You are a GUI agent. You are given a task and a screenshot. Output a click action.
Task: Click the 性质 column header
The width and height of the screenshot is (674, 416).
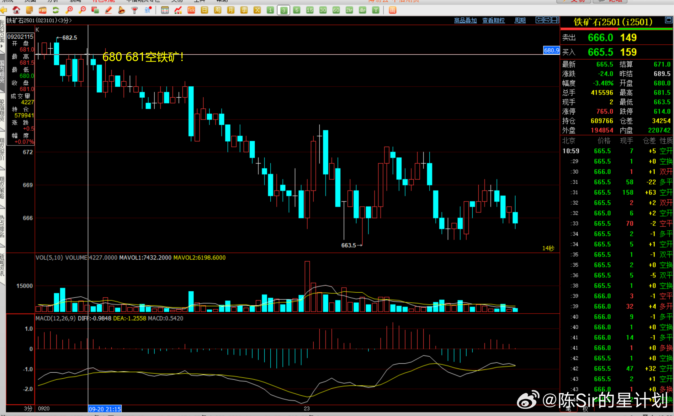(x=666, y=141)
